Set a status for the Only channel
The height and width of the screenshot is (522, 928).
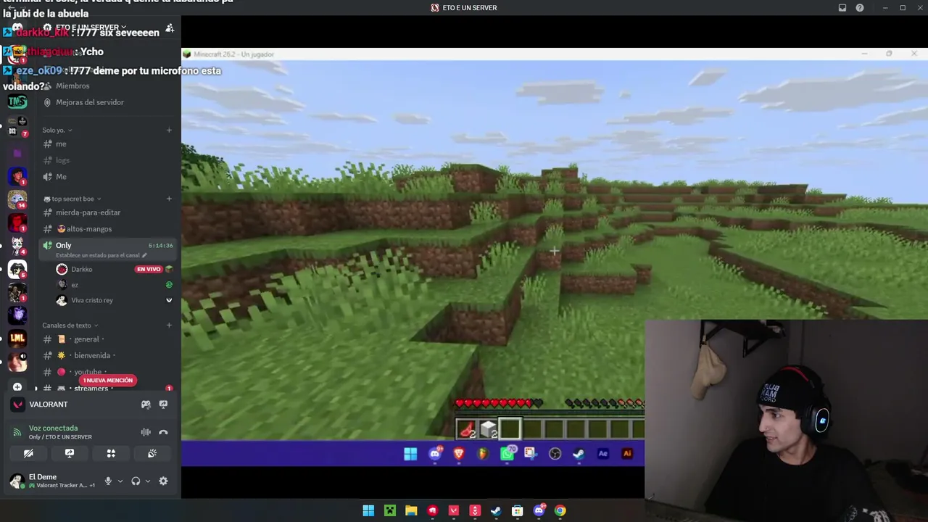pos(101,255)
